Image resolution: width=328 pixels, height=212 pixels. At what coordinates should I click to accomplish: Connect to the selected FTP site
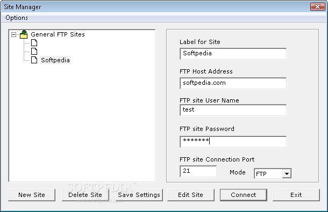pyautogui.click(x=244, y=195)
